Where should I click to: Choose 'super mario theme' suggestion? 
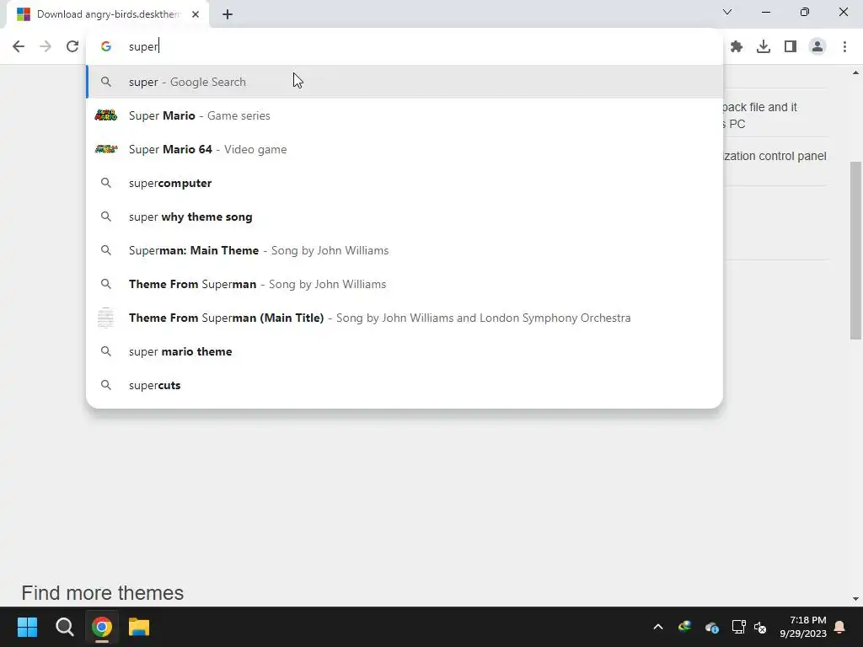pos(404,351)
